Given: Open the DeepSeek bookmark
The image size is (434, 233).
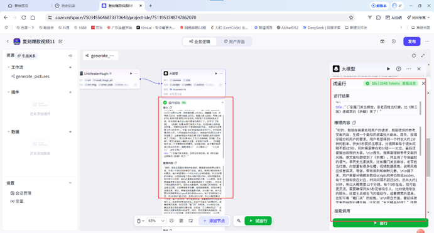Looking at the screenshot, I should point(322,28).
